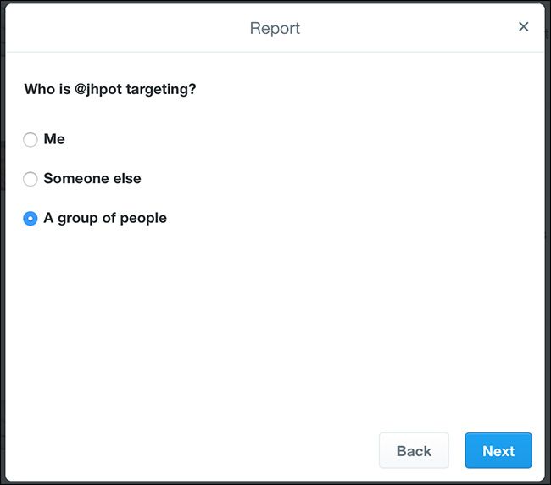Click the blue dot of the selected radio
This screenshot has width=551, height=485.
[x=31, y=219]
